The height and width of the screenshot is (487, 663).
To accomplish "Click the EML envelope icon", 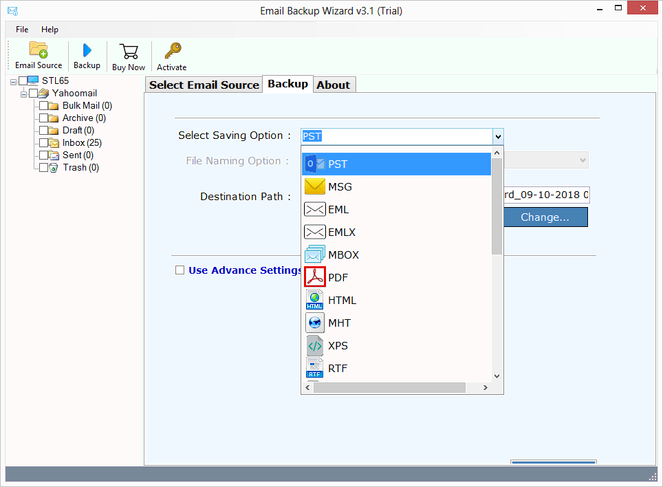I will point(314,209).
